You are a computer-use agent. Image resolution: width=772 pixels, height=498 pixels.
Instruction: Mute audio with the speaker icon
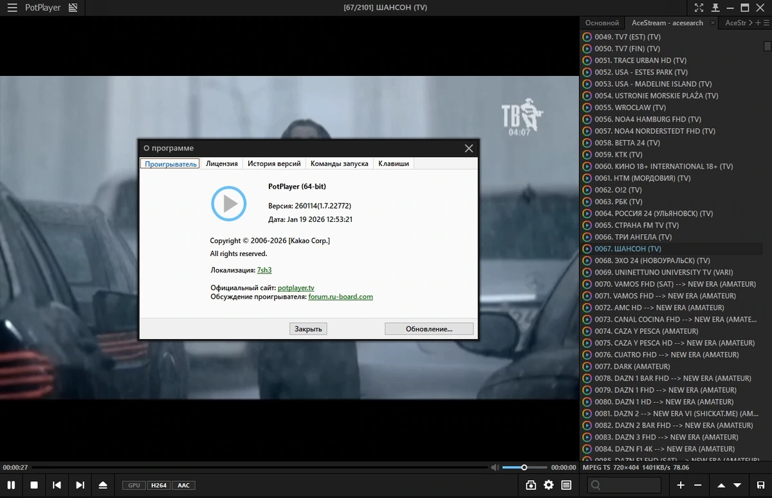[x=494, y=468]
